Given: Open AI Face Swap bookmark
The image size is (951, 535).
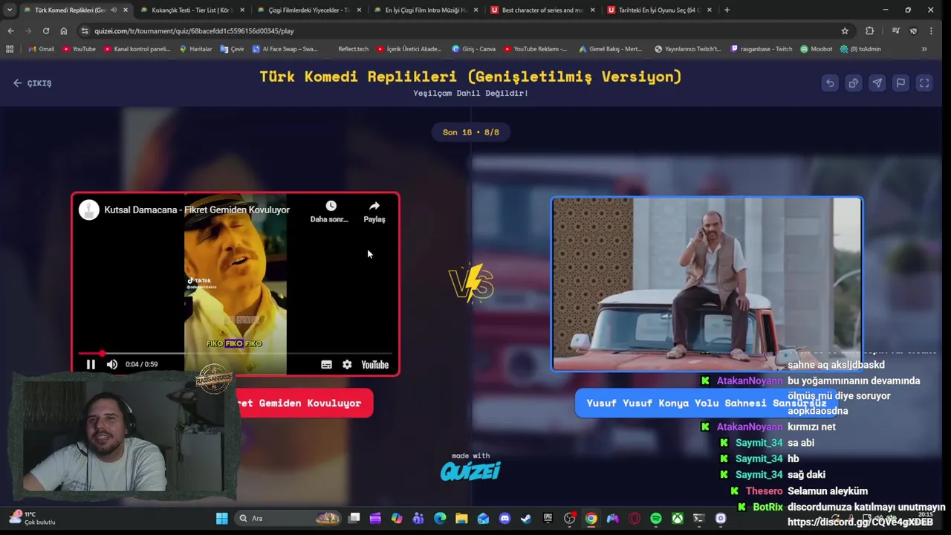Looking at the screenshot, I should [285, 49].
